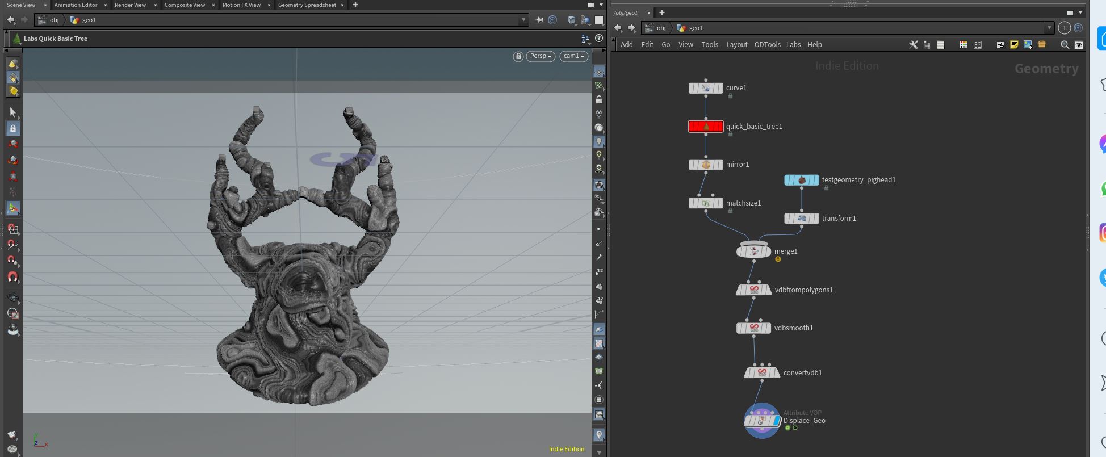Open the Scene View path history dropdown

(523, 20)
